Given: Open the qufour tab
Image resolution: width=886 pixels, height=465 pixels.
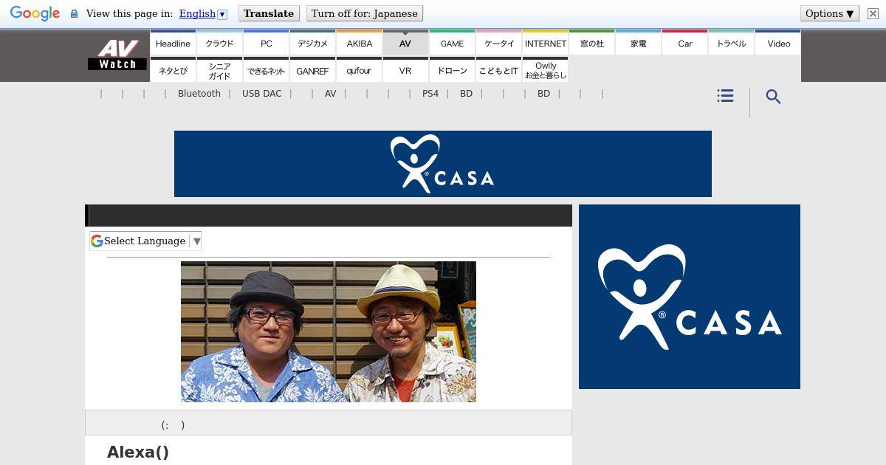Looking at the screenshot, I should (x=359, y=70).
